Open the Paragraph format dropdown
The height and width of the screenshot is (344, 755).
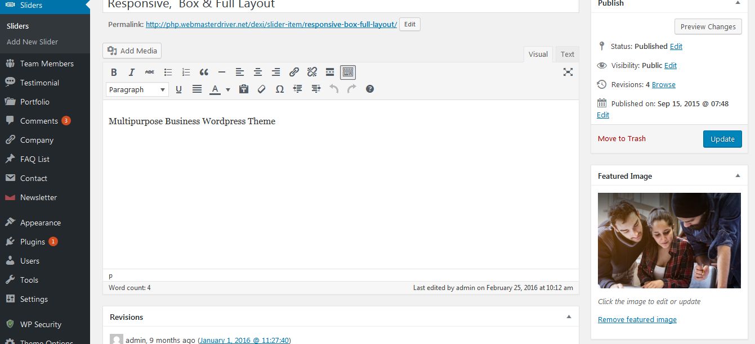137,89
